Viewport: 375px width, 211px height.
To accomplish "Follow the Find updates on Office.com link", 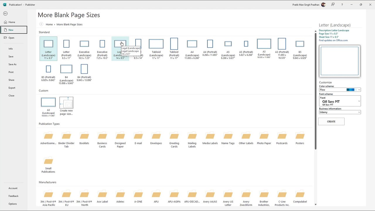I will tap(333, 40).
